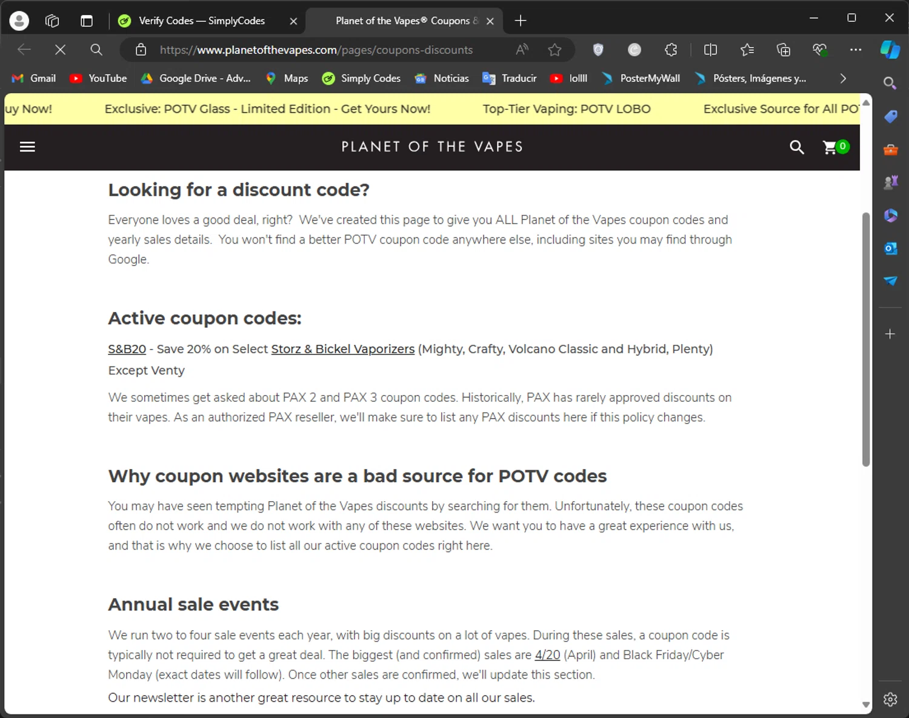Open sidebar Microsoft 365 icon
Viewport: 909px width, 718px height.
click(890, 215)
